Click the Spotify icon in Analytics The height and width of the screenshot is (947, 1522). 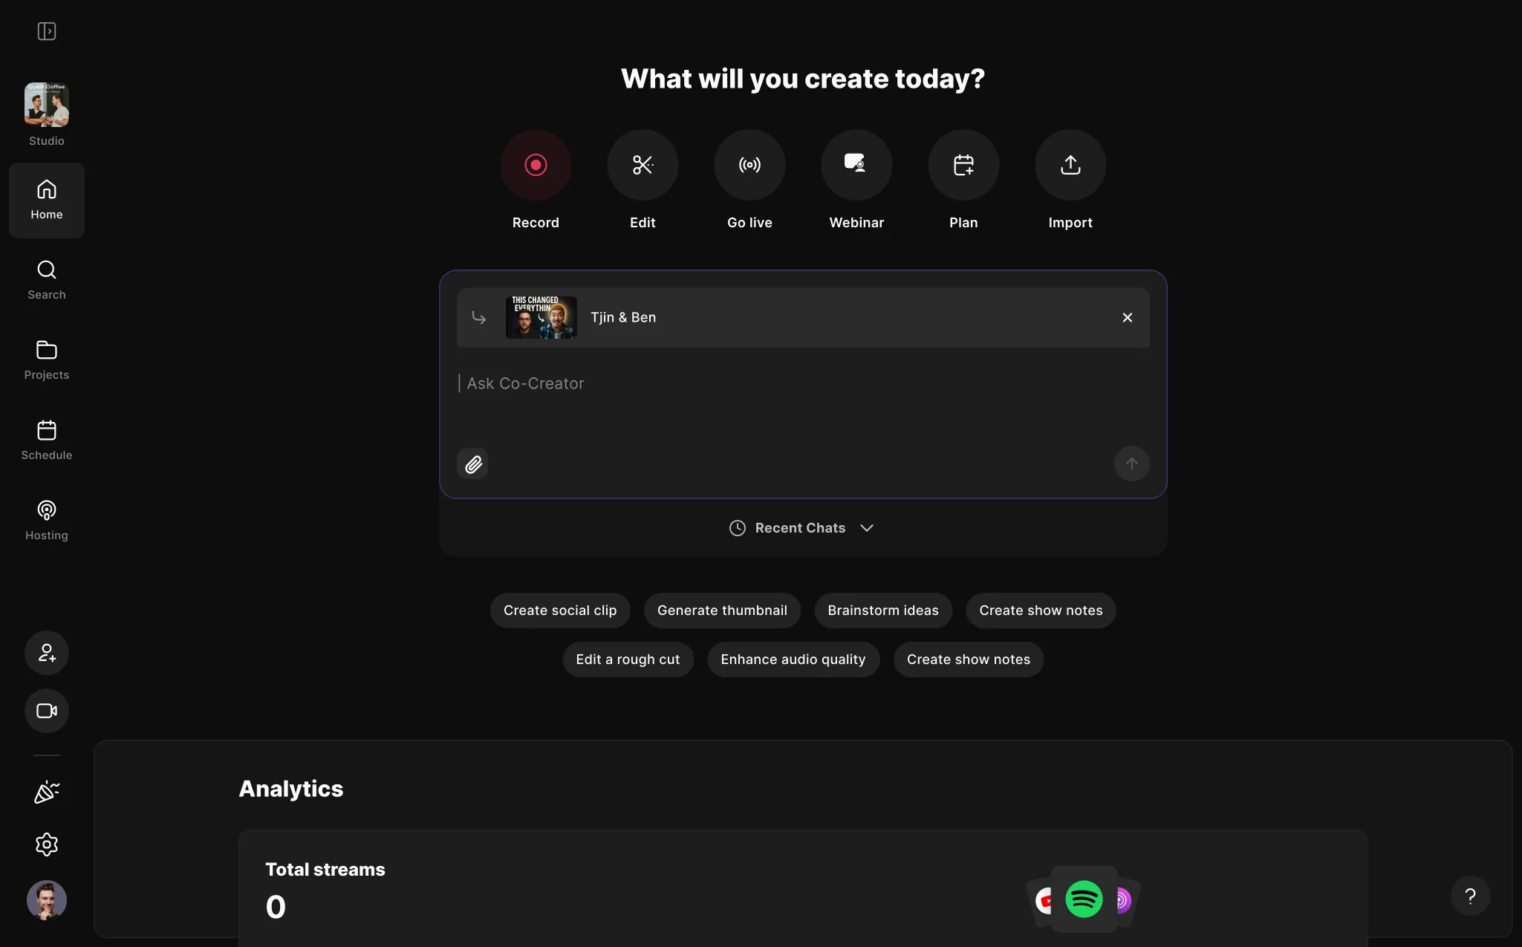(x=1084, y=899)
